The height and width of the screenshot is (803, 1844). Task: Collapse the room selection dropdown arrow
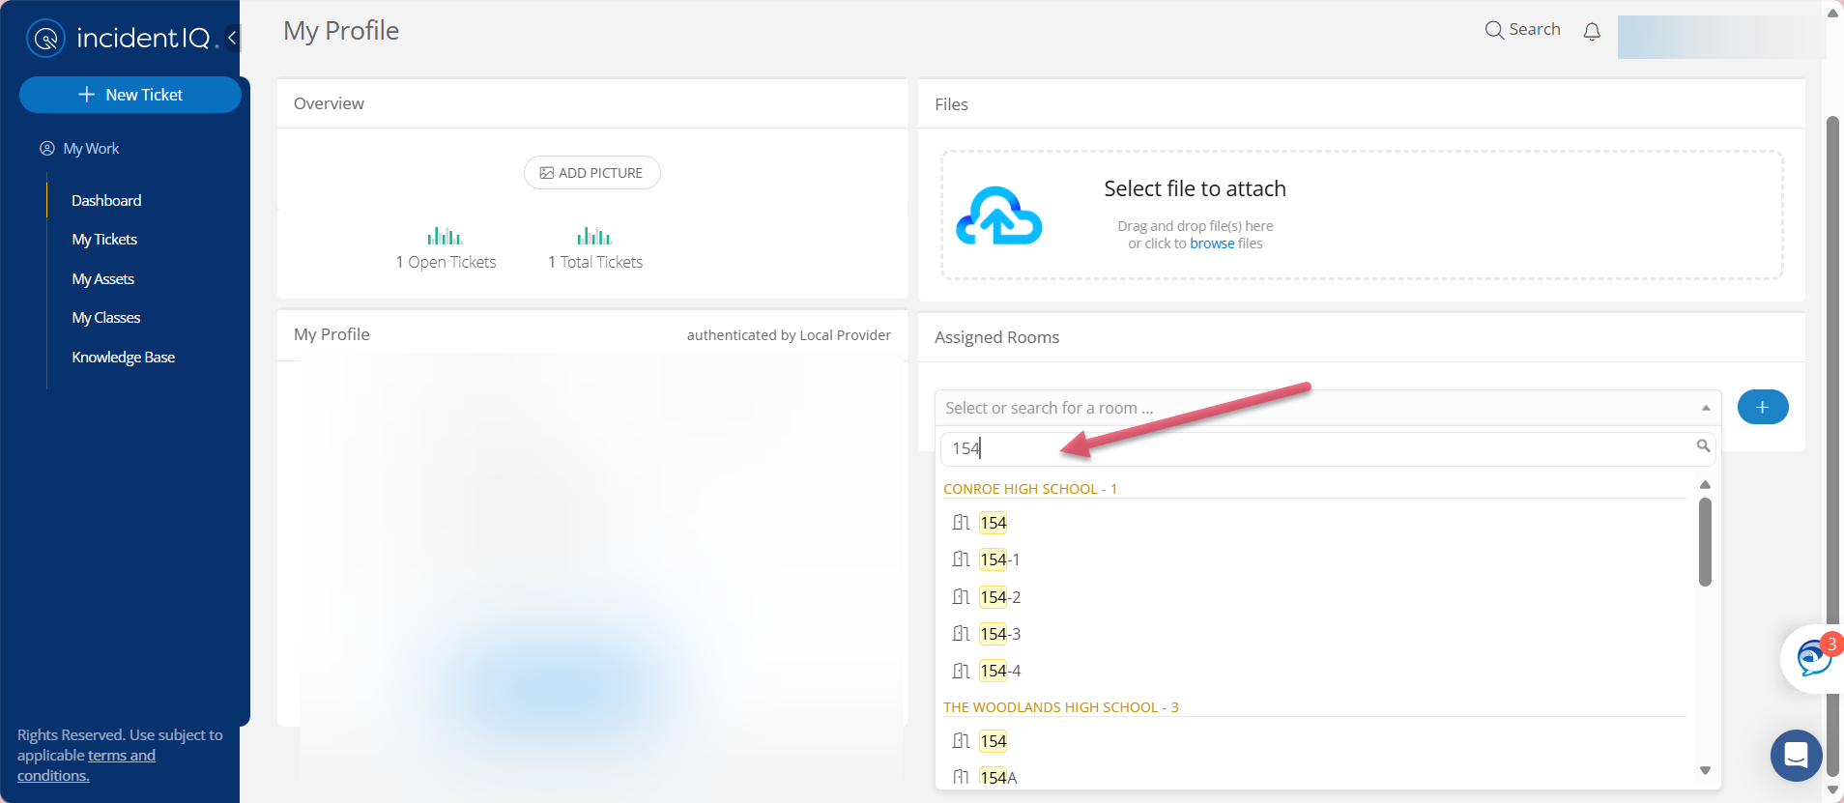click(x=1706, y=408)
